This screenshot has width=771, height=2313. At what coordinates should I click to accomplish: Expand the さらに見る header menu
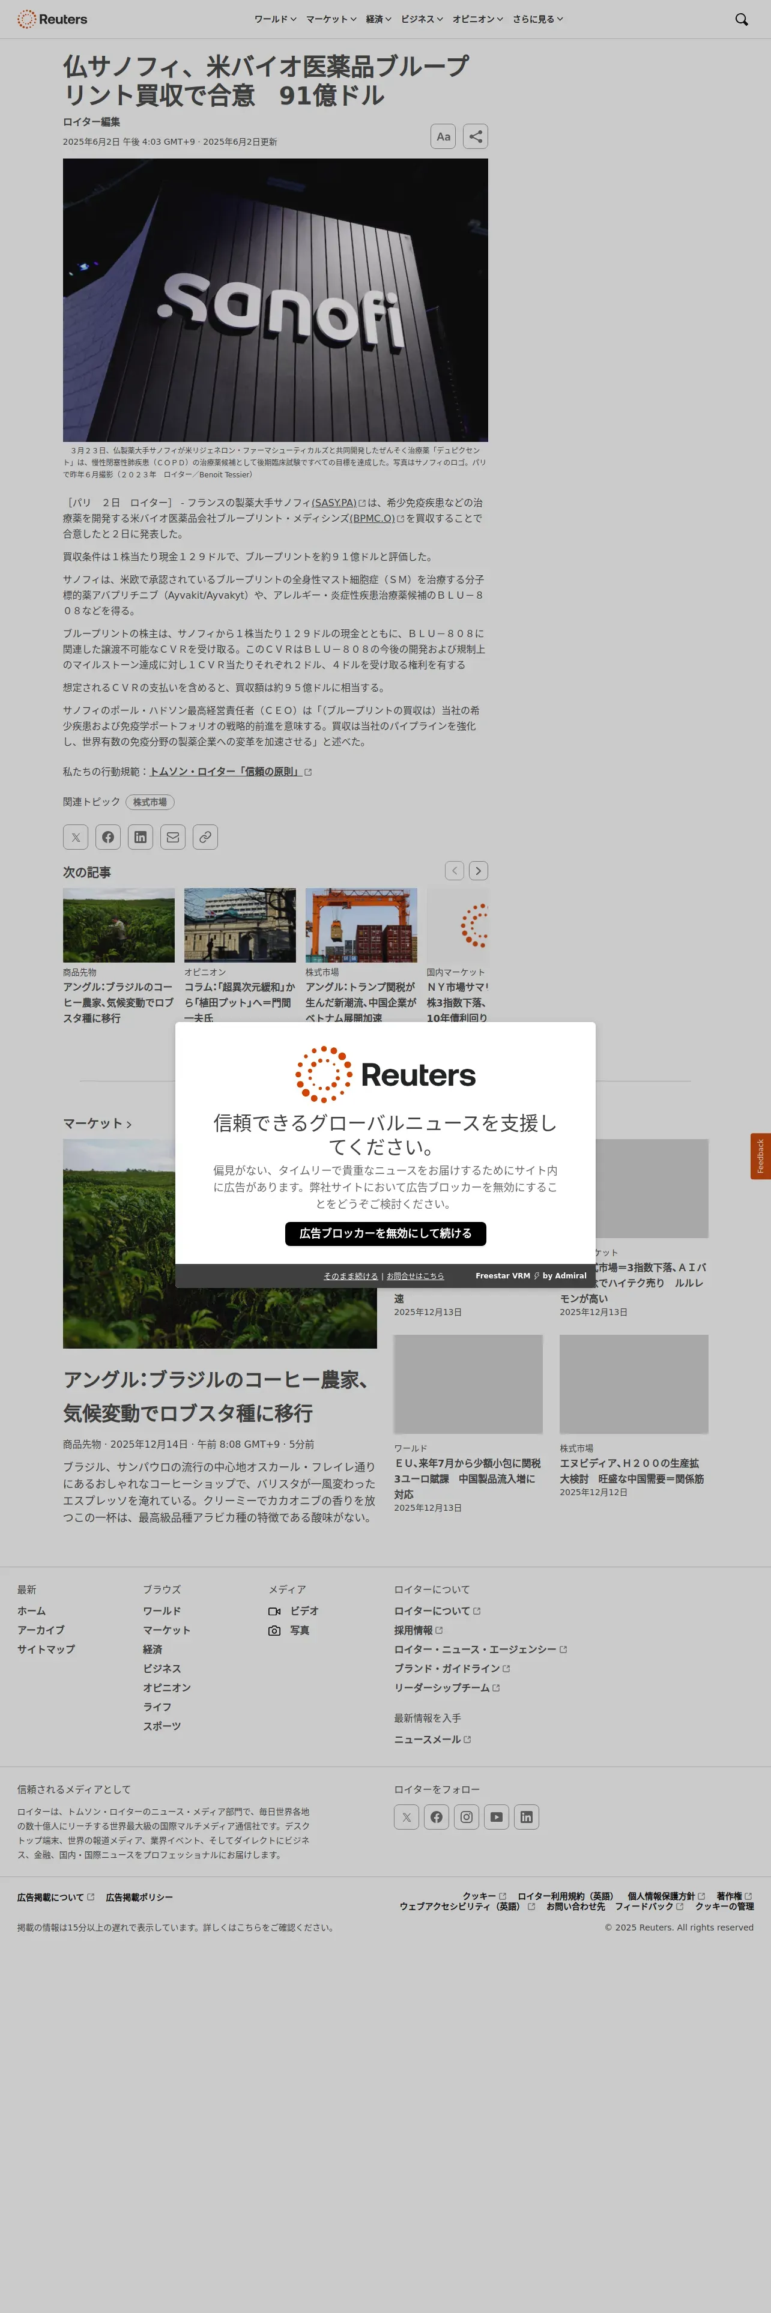[x=537, y=19]
